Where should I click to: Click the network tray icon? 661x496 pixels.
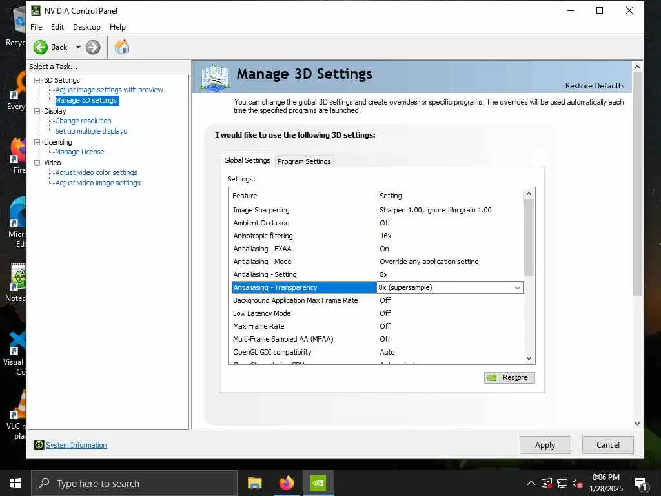point(562,483)
